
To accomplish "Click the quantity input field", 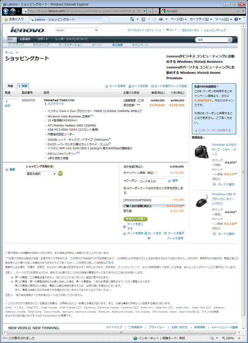I will (11, 101).
